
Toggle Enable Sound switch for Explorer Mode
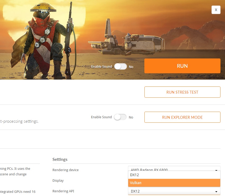pos(120,117)
